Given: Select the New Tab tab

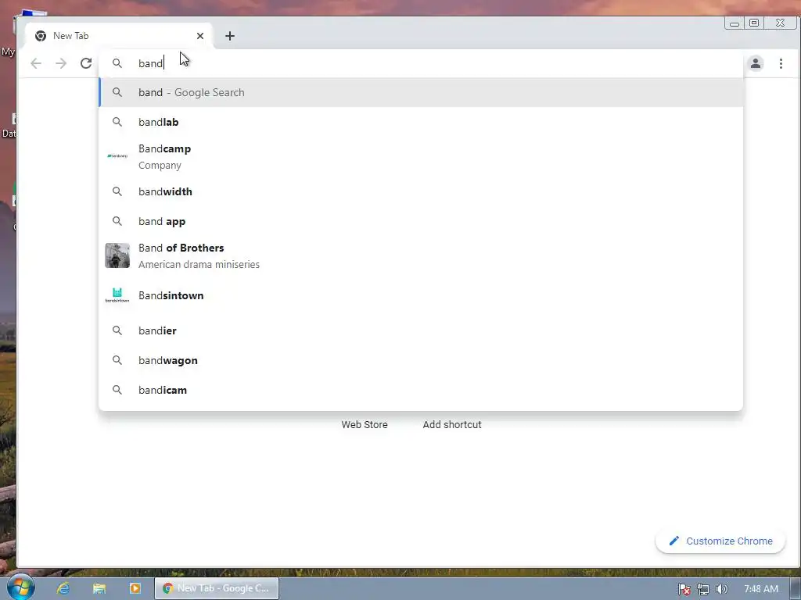Looking at the screenshot, I should pyautogui.click(x=117, y=36).
